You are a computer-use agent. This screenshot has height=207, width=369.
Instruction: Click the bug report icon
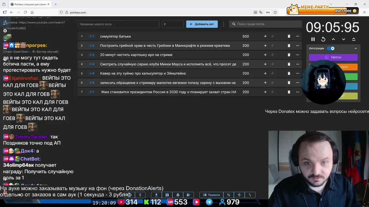[x=178, y=195]
